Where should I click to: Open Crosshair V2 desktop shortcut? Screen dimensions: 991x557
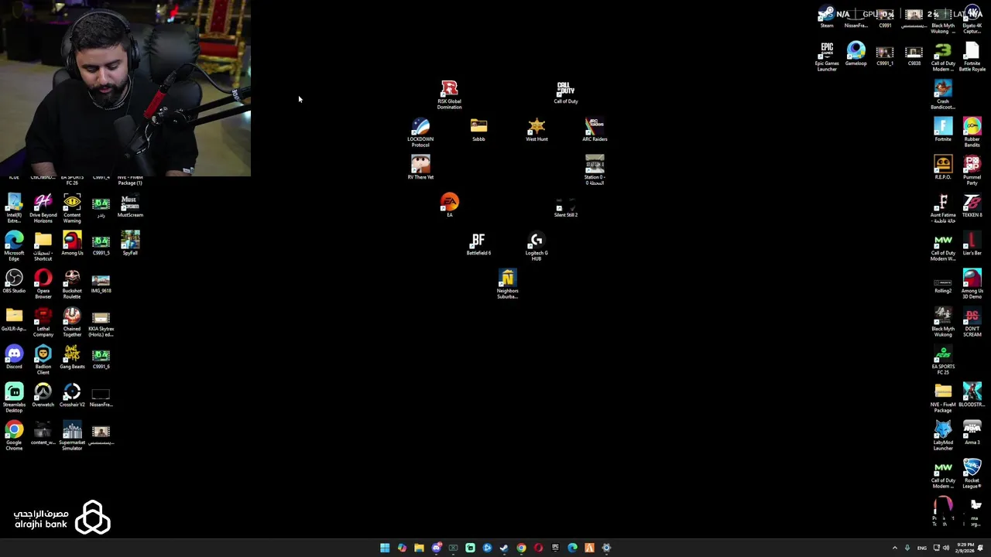72,395
